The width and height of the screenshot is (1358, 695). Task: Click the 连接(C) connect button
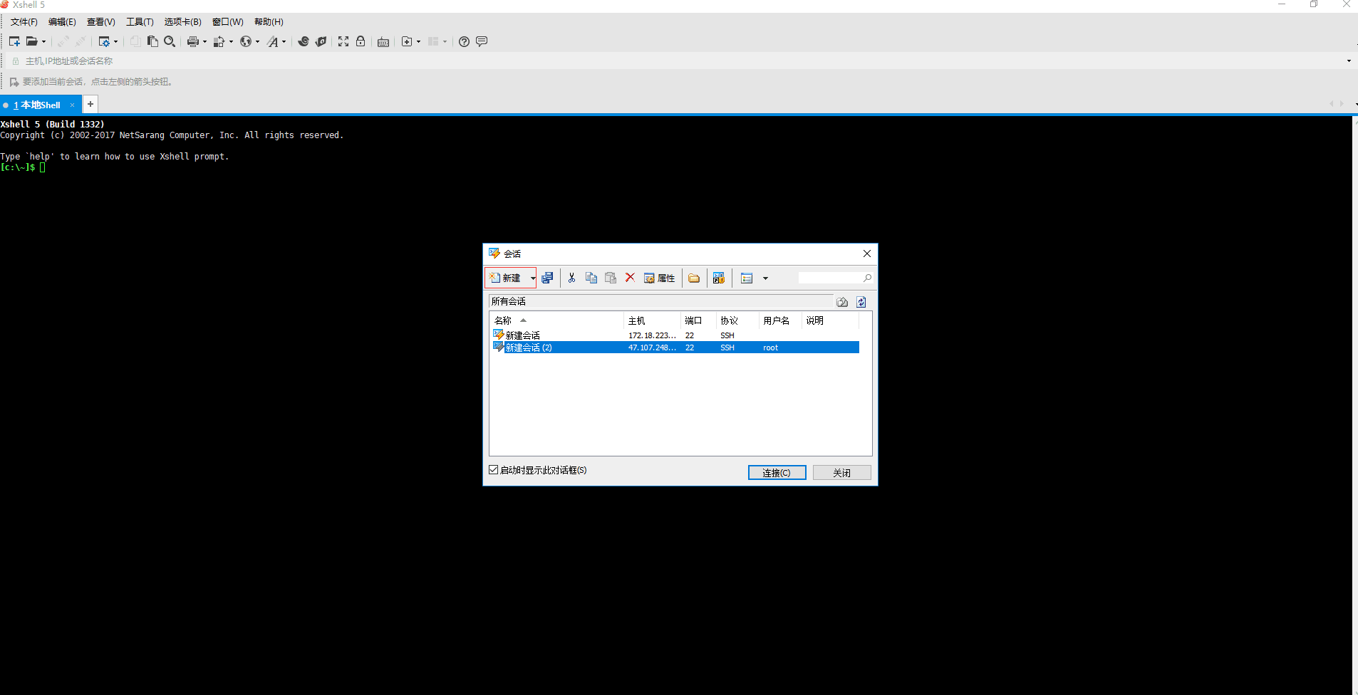(777, 473)
